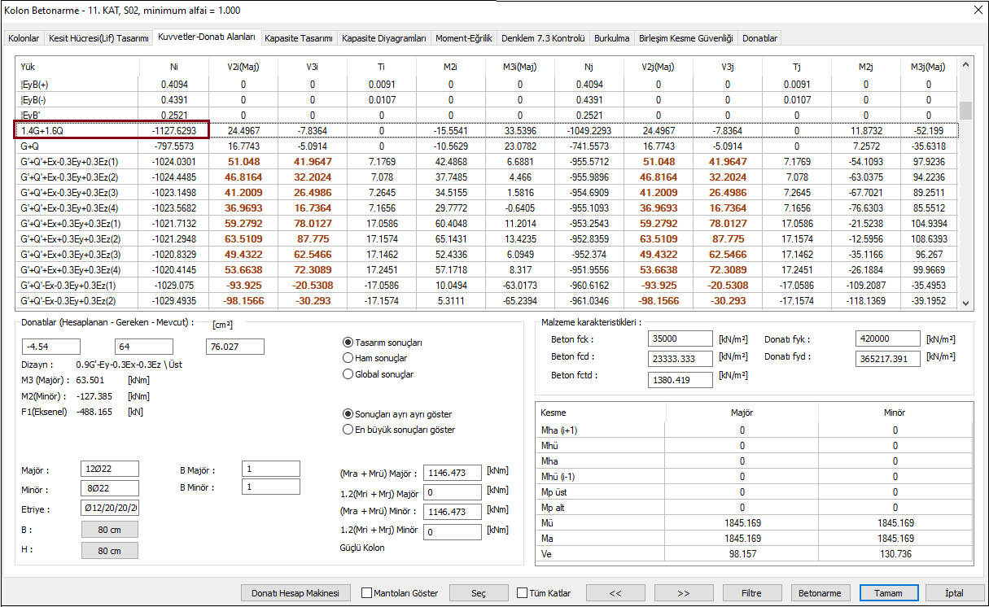Image resolution: width=989 pixels, height=607 pixels.
Task: Go to the Burkulma tab
Action: point(610,38)
